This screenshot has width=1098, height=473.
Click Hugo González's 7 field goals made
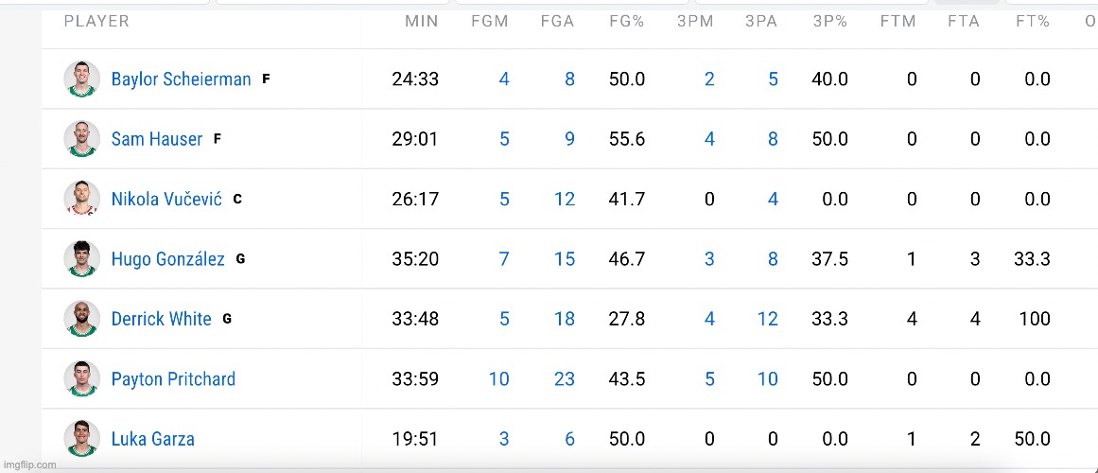pos(504,258)
